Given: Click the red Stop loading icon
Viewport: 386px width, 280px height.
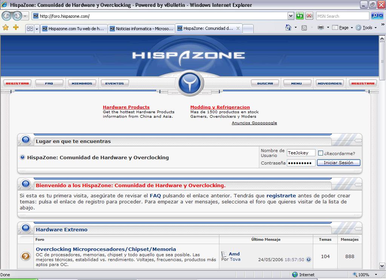Looking at the screenshot, I should tap(309, 16).
